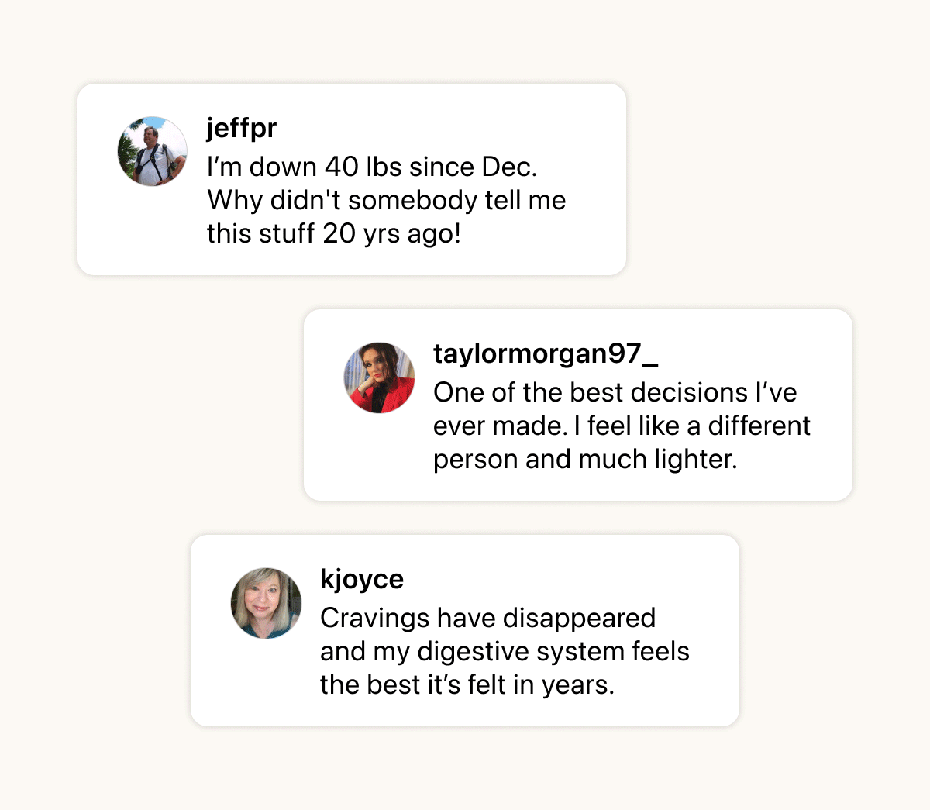
Task: Click "One of the best decisions I've" line
Action: [x=615, y=392]
